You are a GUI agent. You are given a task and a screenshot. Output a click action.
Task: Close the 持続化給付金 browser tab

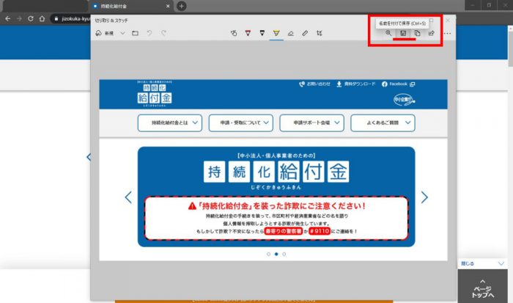[x=168, y=6]
